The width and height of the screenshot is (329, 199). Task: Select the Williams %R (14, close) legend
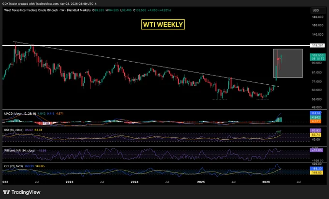pos(20,150)
